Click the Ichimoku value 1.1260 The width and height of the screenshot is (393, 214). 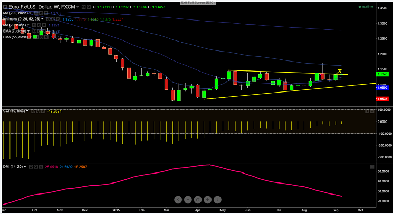[x=68, y=19]
